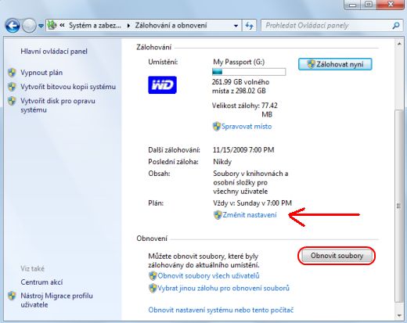Viewport: 407px width, 323px height.
Task: Click the grayed Forward navigation button
Action: (x=29, y=26)
